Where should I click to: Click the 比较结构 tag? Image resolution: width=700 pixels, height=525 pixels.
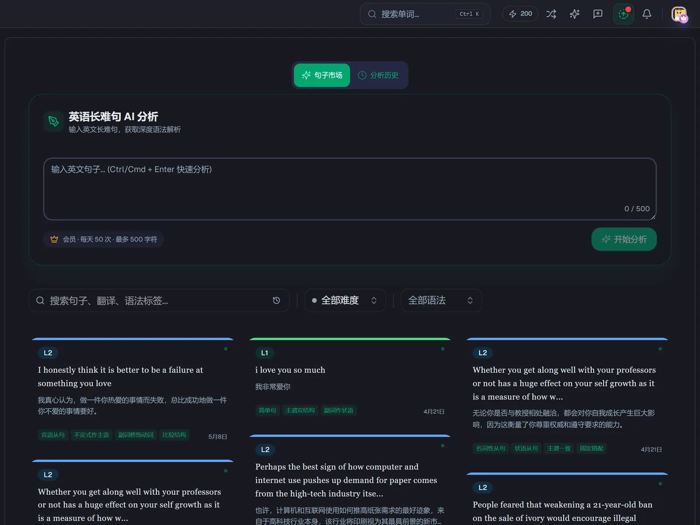pos(174,435)
